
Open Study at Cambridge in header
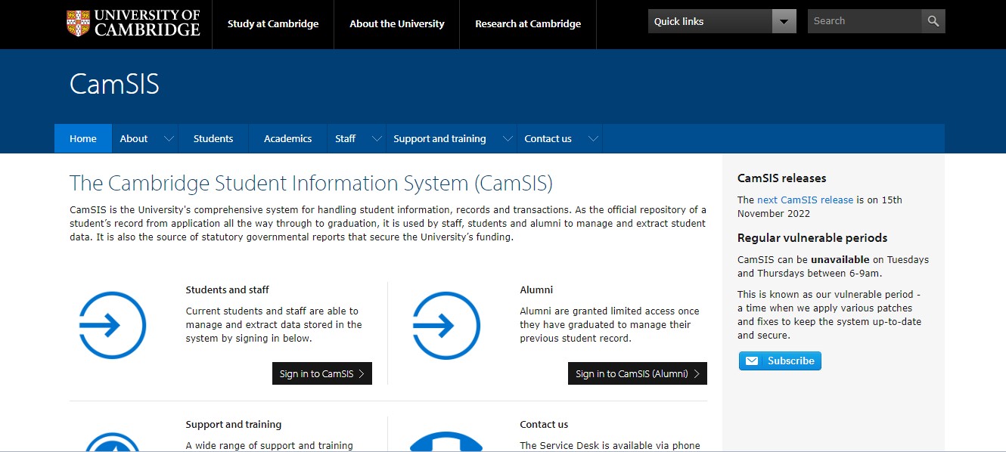point(273,24)
